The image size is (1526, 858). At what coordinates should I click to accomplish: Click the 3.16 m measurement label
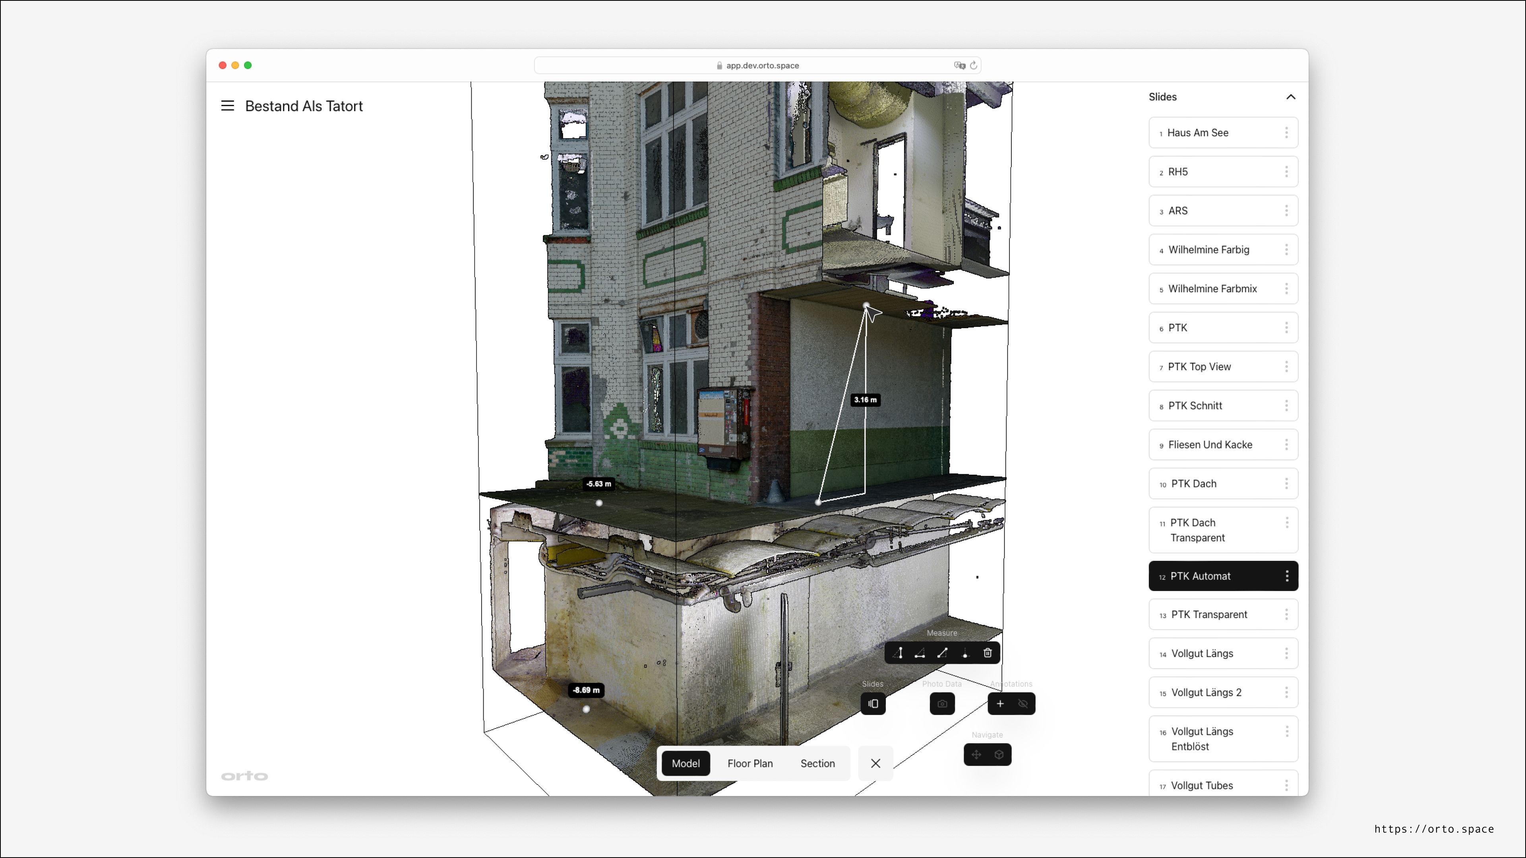click(865, 400)
